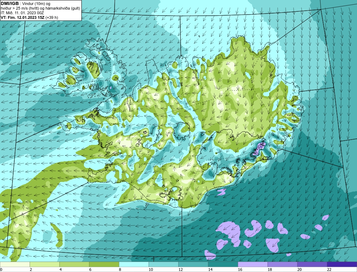This screenshot has height=272, width=357.
Task: Click the 12–14 m/s teal legend swatch
Action: click(193, 265)
